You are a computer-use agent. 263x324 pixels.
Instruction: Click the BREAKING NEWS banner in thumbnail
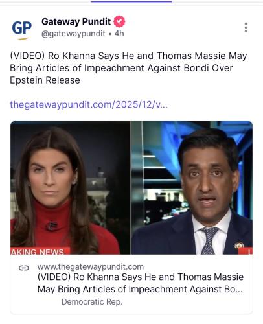click(40, 251)
